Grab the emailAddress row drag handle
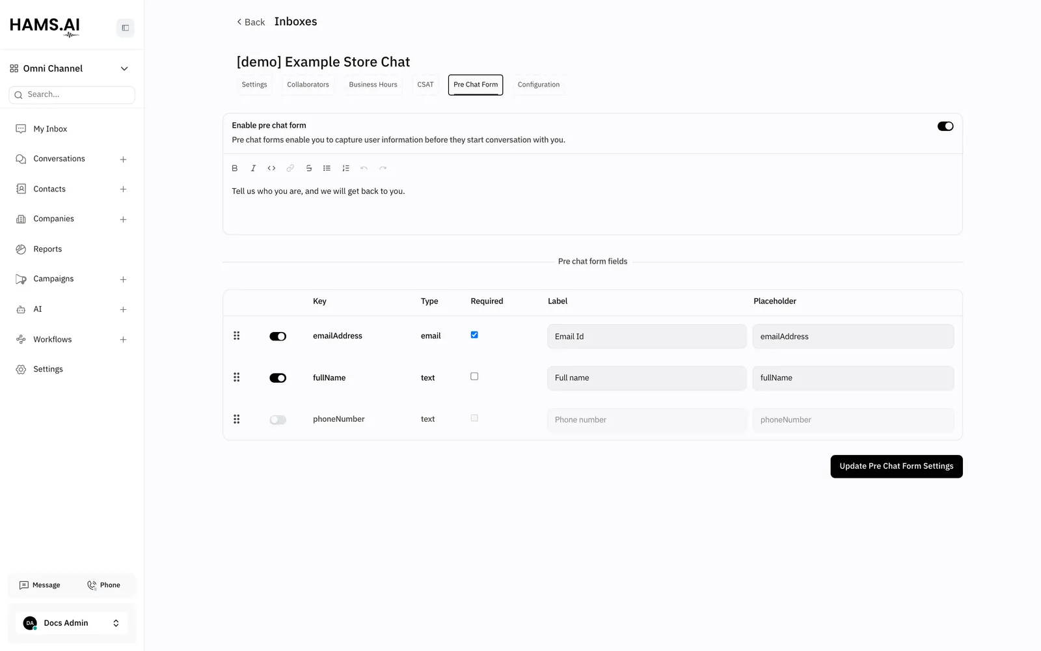 (237, 336)
